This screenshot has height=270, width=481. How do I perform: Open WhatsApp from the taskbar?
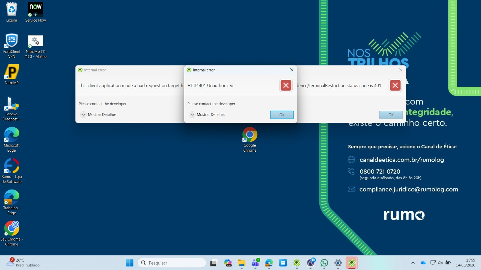pyautogui.click(x=324, y=263)
